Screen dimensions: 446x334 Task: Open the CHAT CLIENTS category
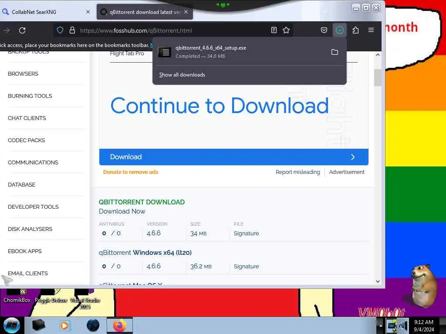click(27, 118)
